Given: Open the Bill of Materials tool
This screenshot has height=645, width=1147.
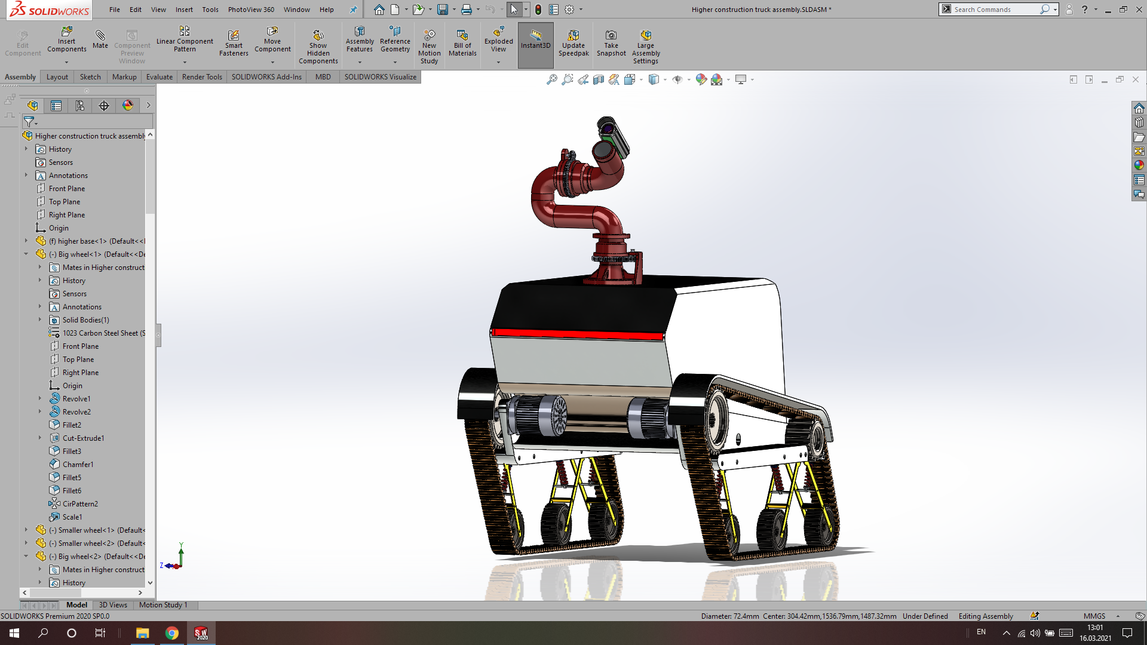Looking at the screenshot, I should pos(462,43).
